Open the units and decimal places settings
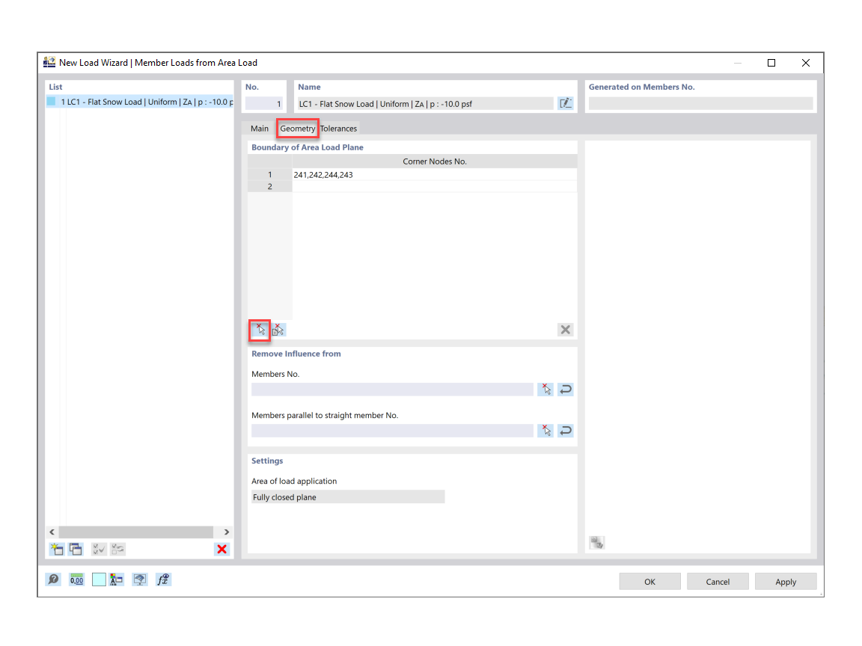The width and height of the screenshot is (862, 646). [x=76, y=579]
